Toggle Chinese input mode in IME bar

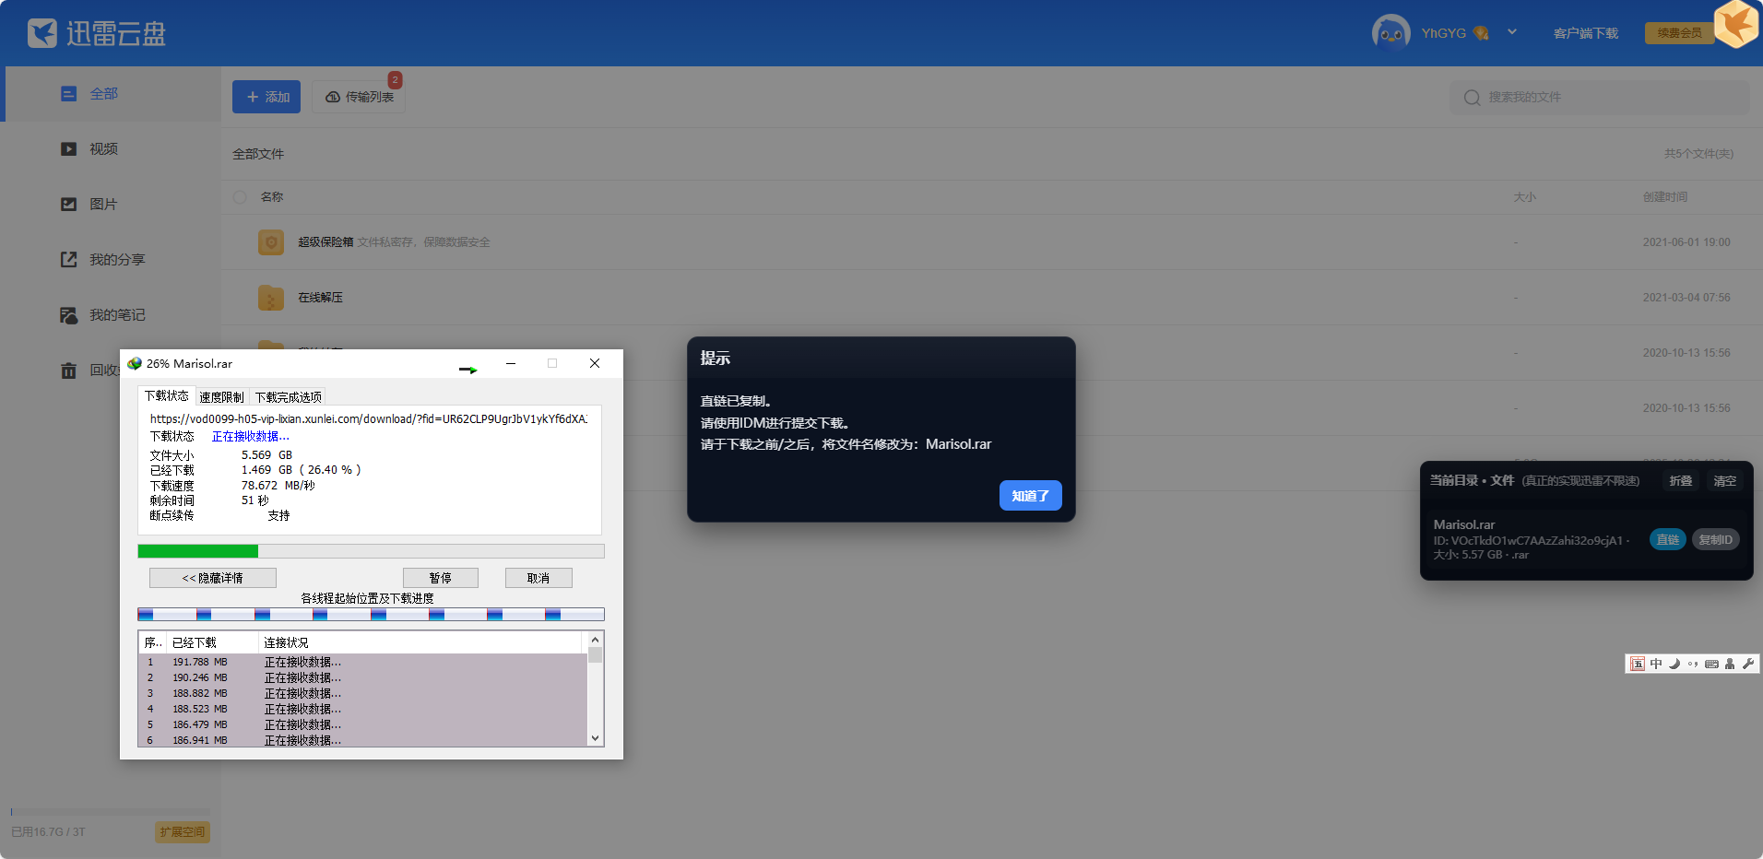coord(1656,664)
